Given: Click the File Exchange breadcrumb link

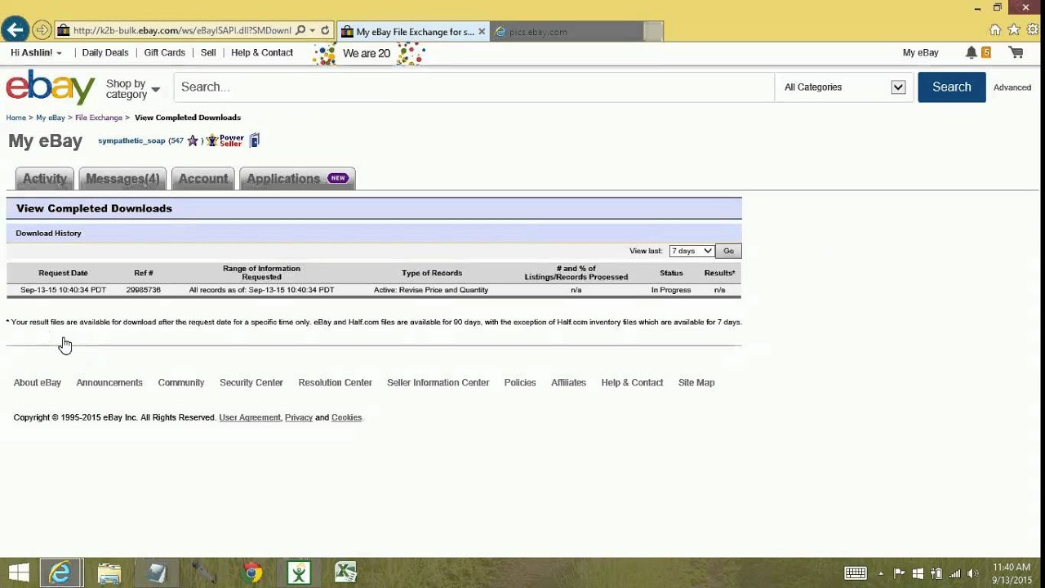Looking at the screenshot, I should point(99,118).
